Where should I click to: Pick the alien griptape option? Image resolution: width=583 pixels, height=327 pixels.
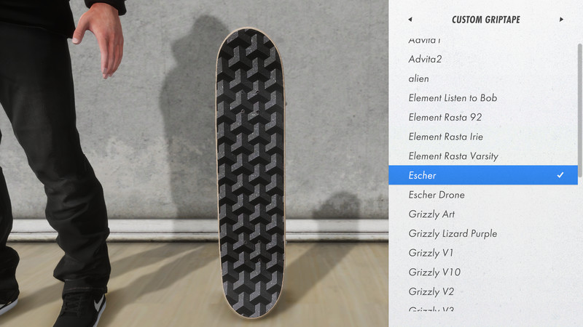483,78
